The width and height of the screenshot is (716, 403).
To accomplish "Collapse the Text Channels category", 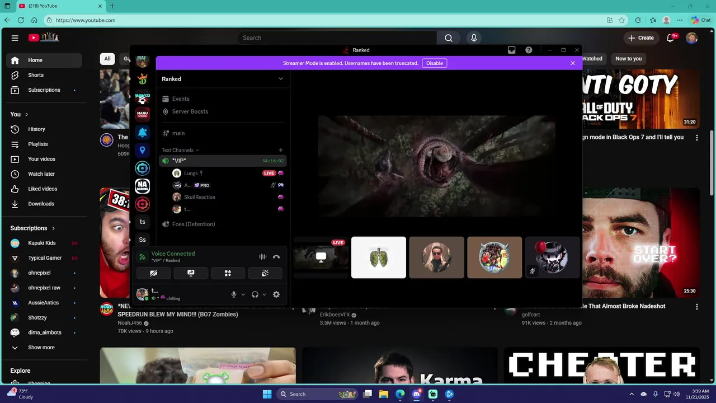I will pos(180,150).
